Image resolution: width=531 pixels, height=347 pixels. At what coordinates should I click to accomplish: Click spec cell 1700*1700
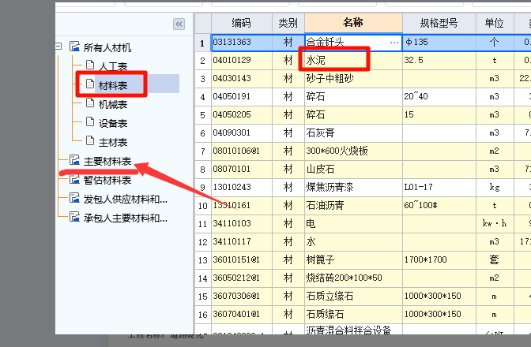pyautogui.click(x=439, y=259)
